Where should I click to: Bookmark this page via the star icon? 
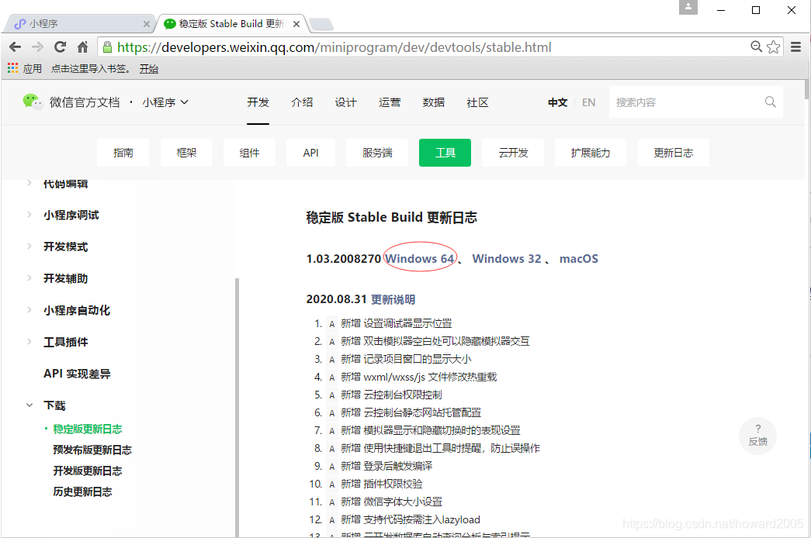(x=774, y=47)
